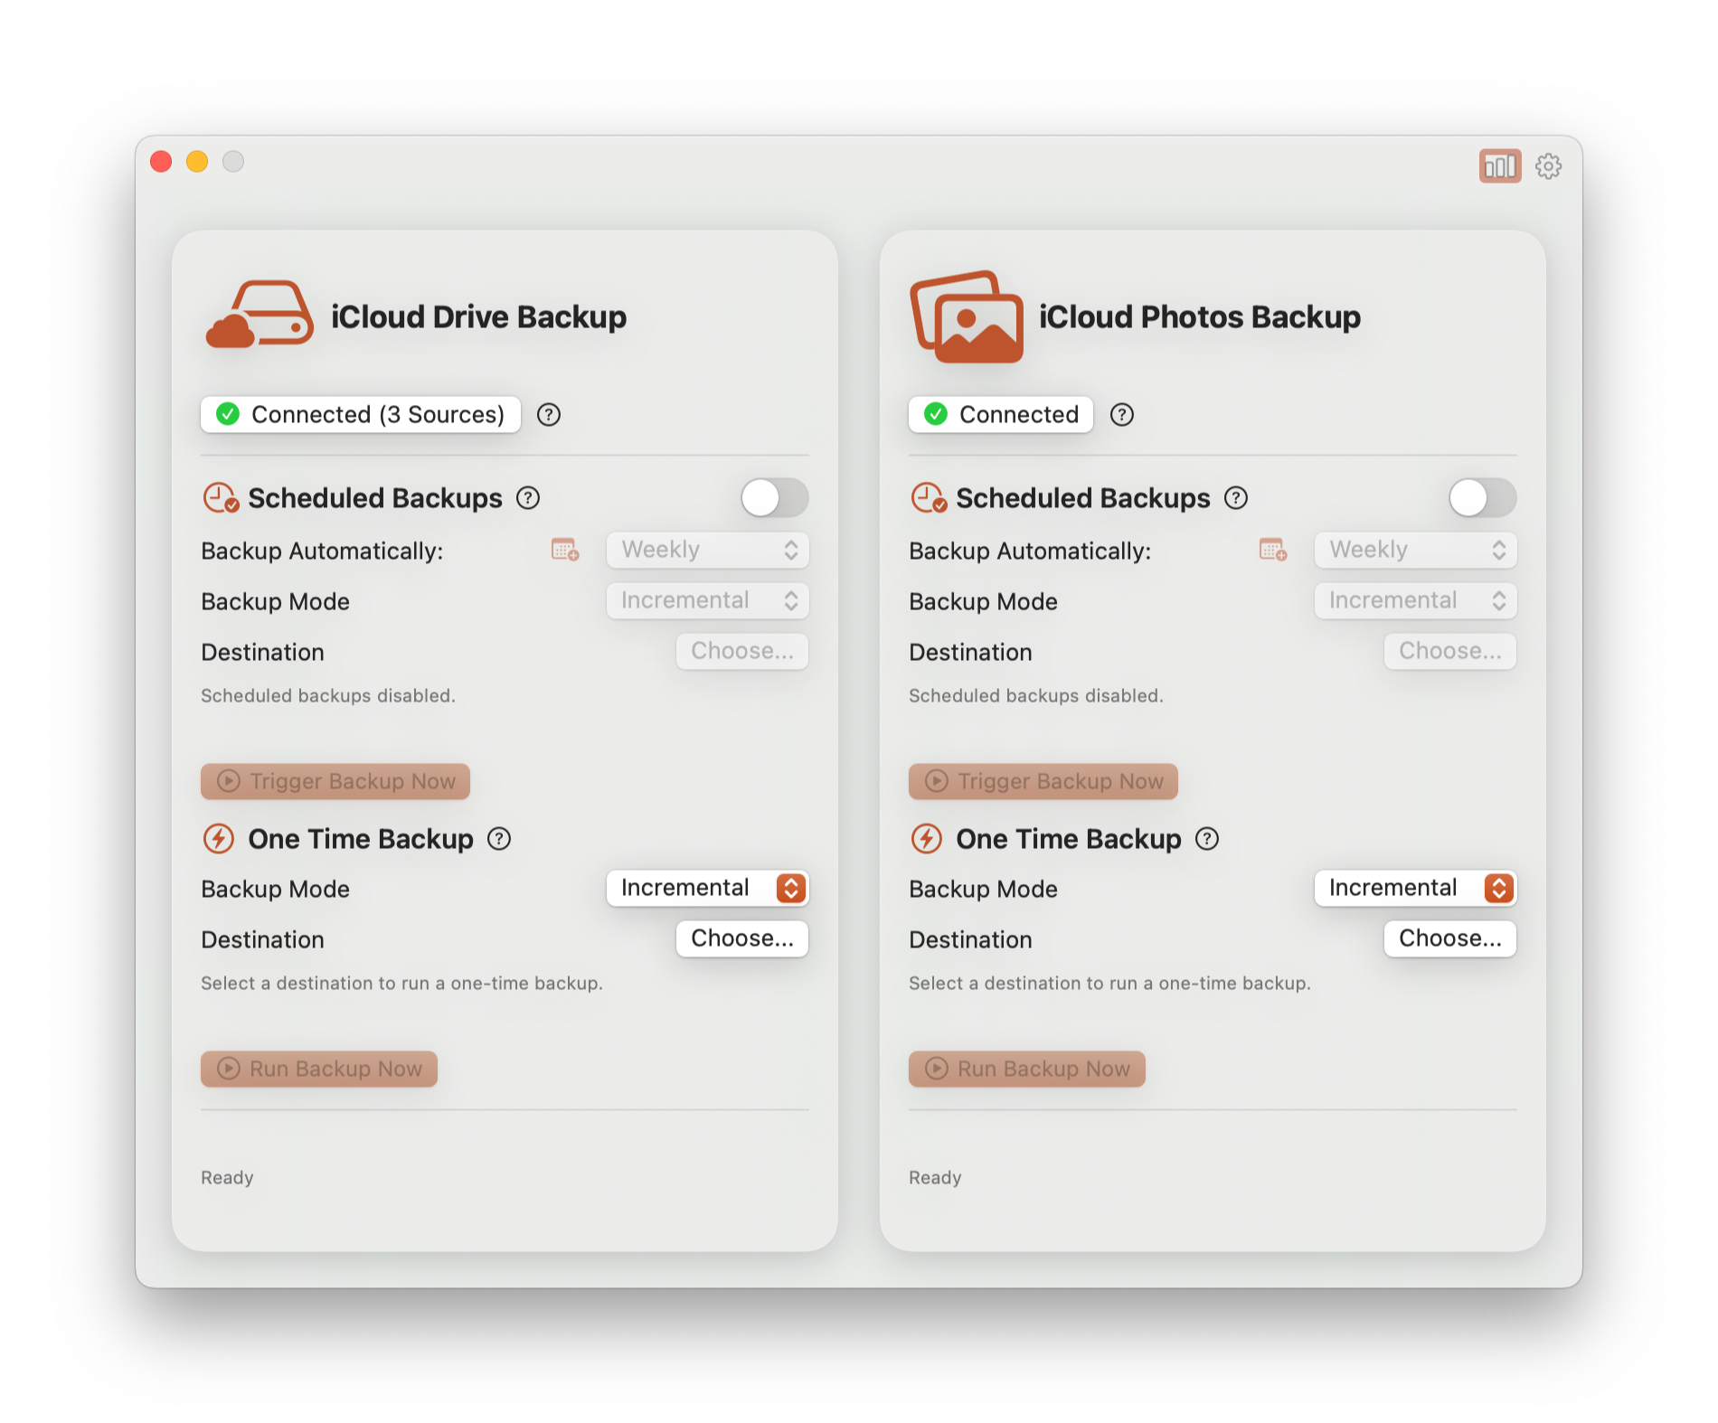Close the window with the red button
Viewport: 1718px width, 1423px height.
[161, 162]
